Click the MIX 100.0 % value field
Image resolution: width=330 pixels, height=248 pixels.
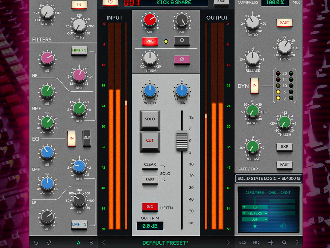pos(275,3)
